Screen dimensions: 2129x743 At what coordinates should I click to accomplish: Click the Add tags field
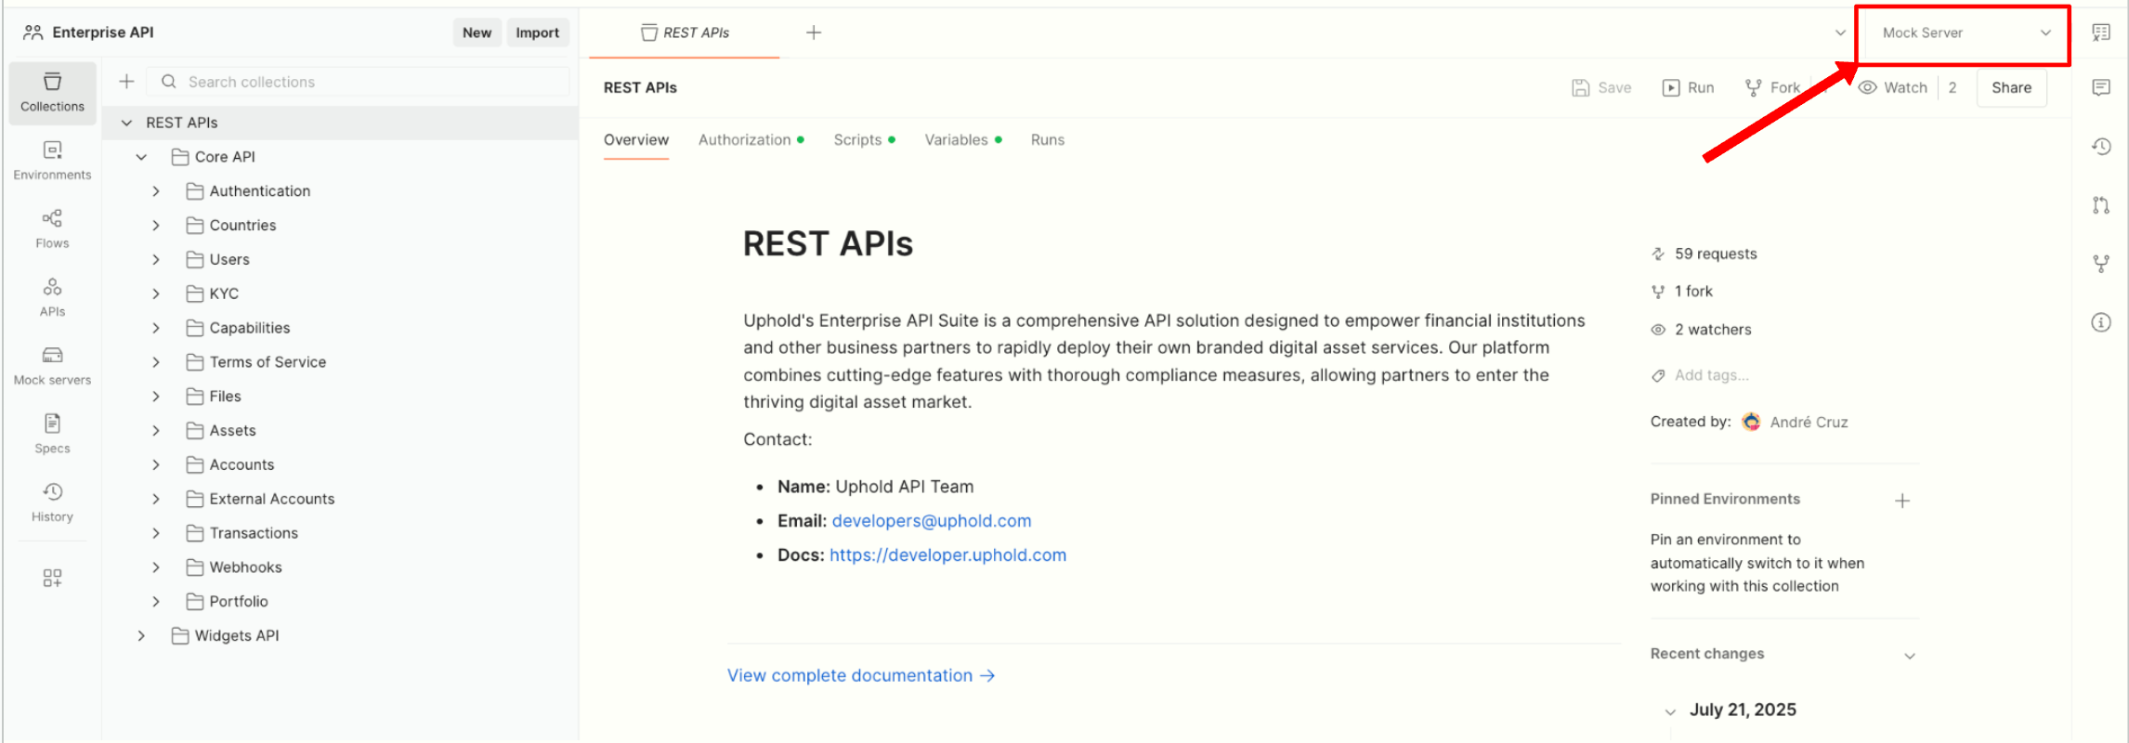[x=1711, y=375]
